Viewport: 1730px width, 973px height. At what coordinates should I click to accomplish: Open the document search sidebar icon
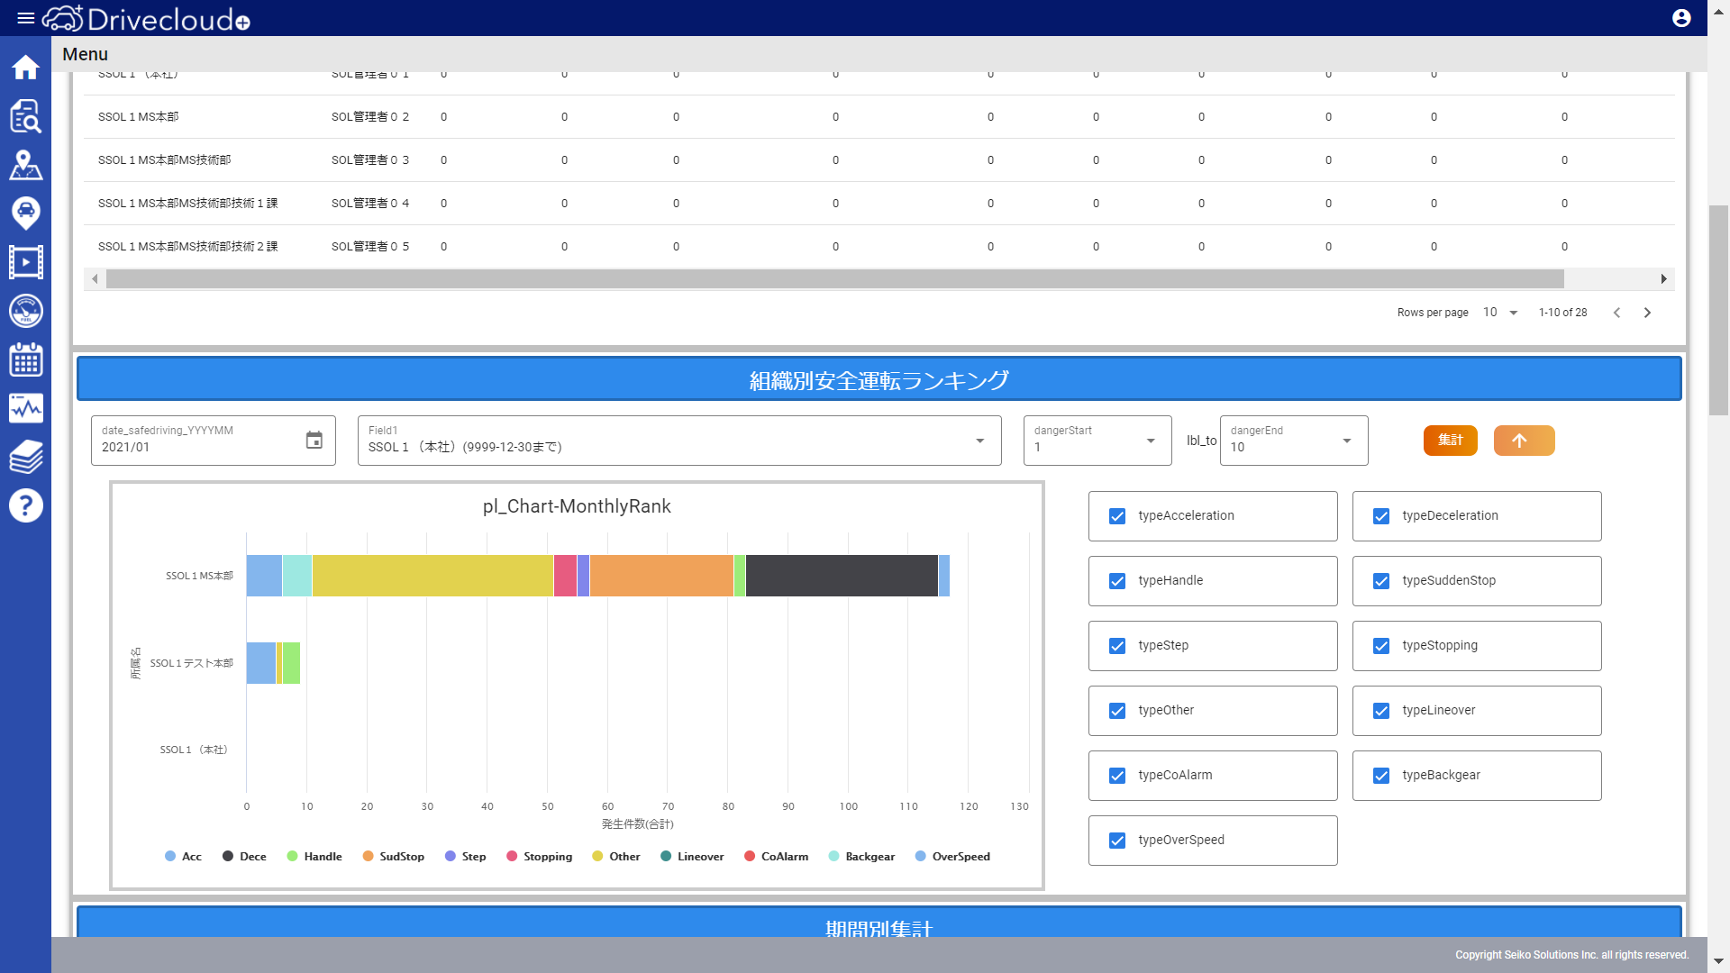click(x=25, y=116)
